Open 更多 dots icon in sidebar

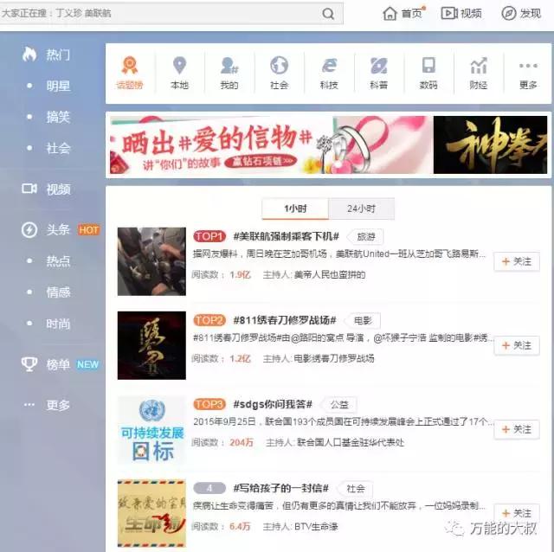coord(29,405)
